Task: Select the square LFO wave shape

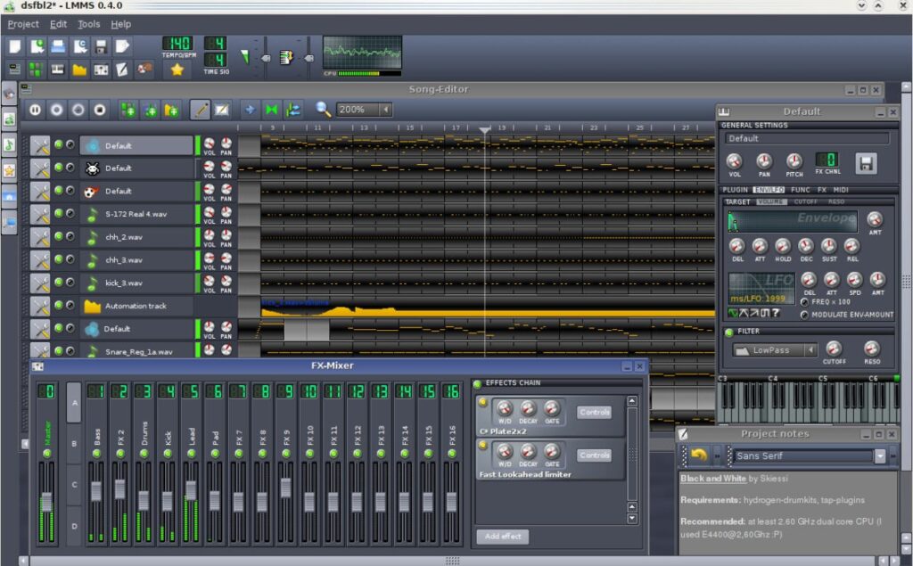Action: click(x=764, y=313)
